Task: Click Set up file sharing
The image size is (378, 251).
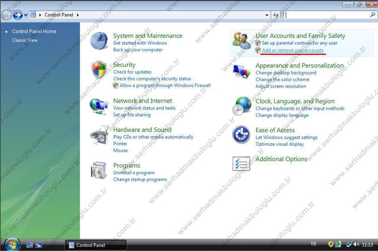Action: click(x=132, y=115)
